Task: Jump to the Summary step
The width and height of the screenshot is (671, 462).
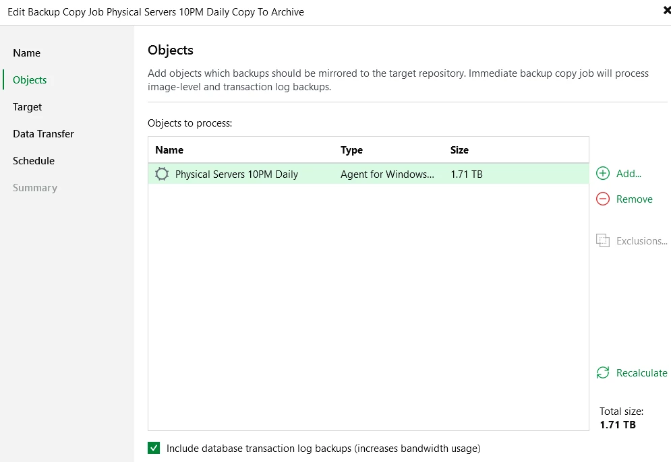Action: tap(35, 188)
